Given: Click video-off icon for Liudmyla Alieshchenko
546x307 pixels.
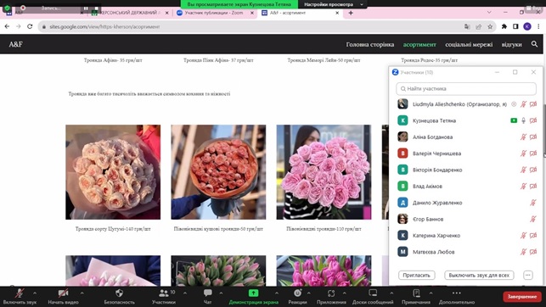Looking at the screenshot, I should (533, 104).
